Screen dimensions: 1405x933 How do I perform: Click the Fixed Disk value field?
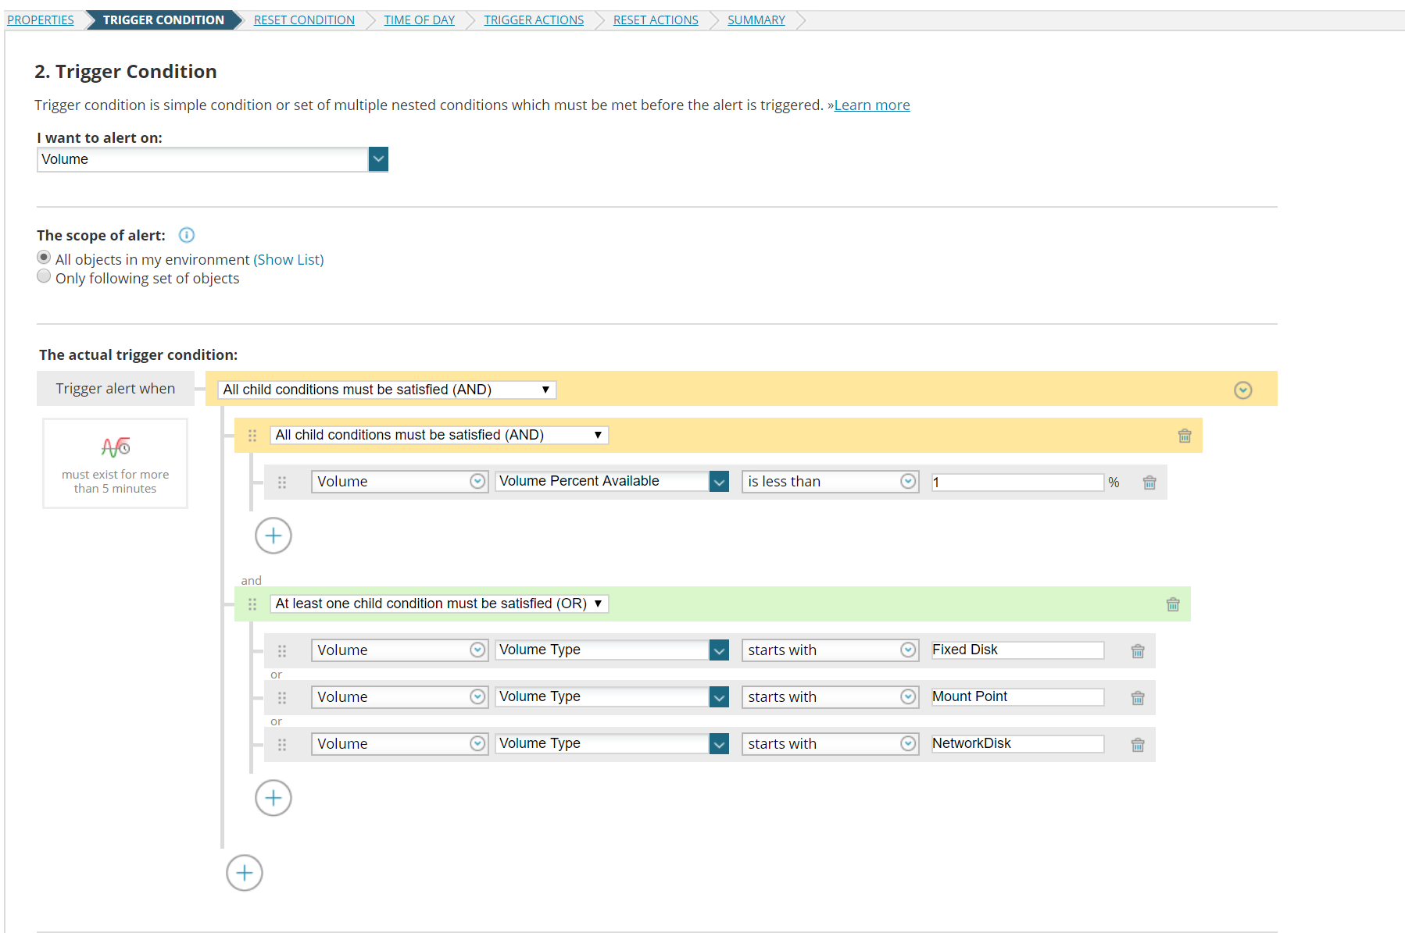tap(1017, 650)
